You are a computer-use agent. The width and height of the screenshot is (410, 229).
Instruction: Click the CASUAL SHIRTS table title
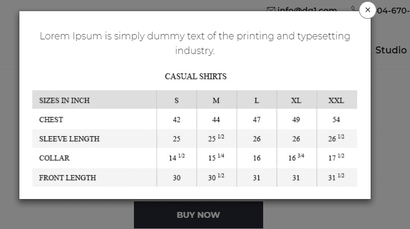[x=196, y=76]
